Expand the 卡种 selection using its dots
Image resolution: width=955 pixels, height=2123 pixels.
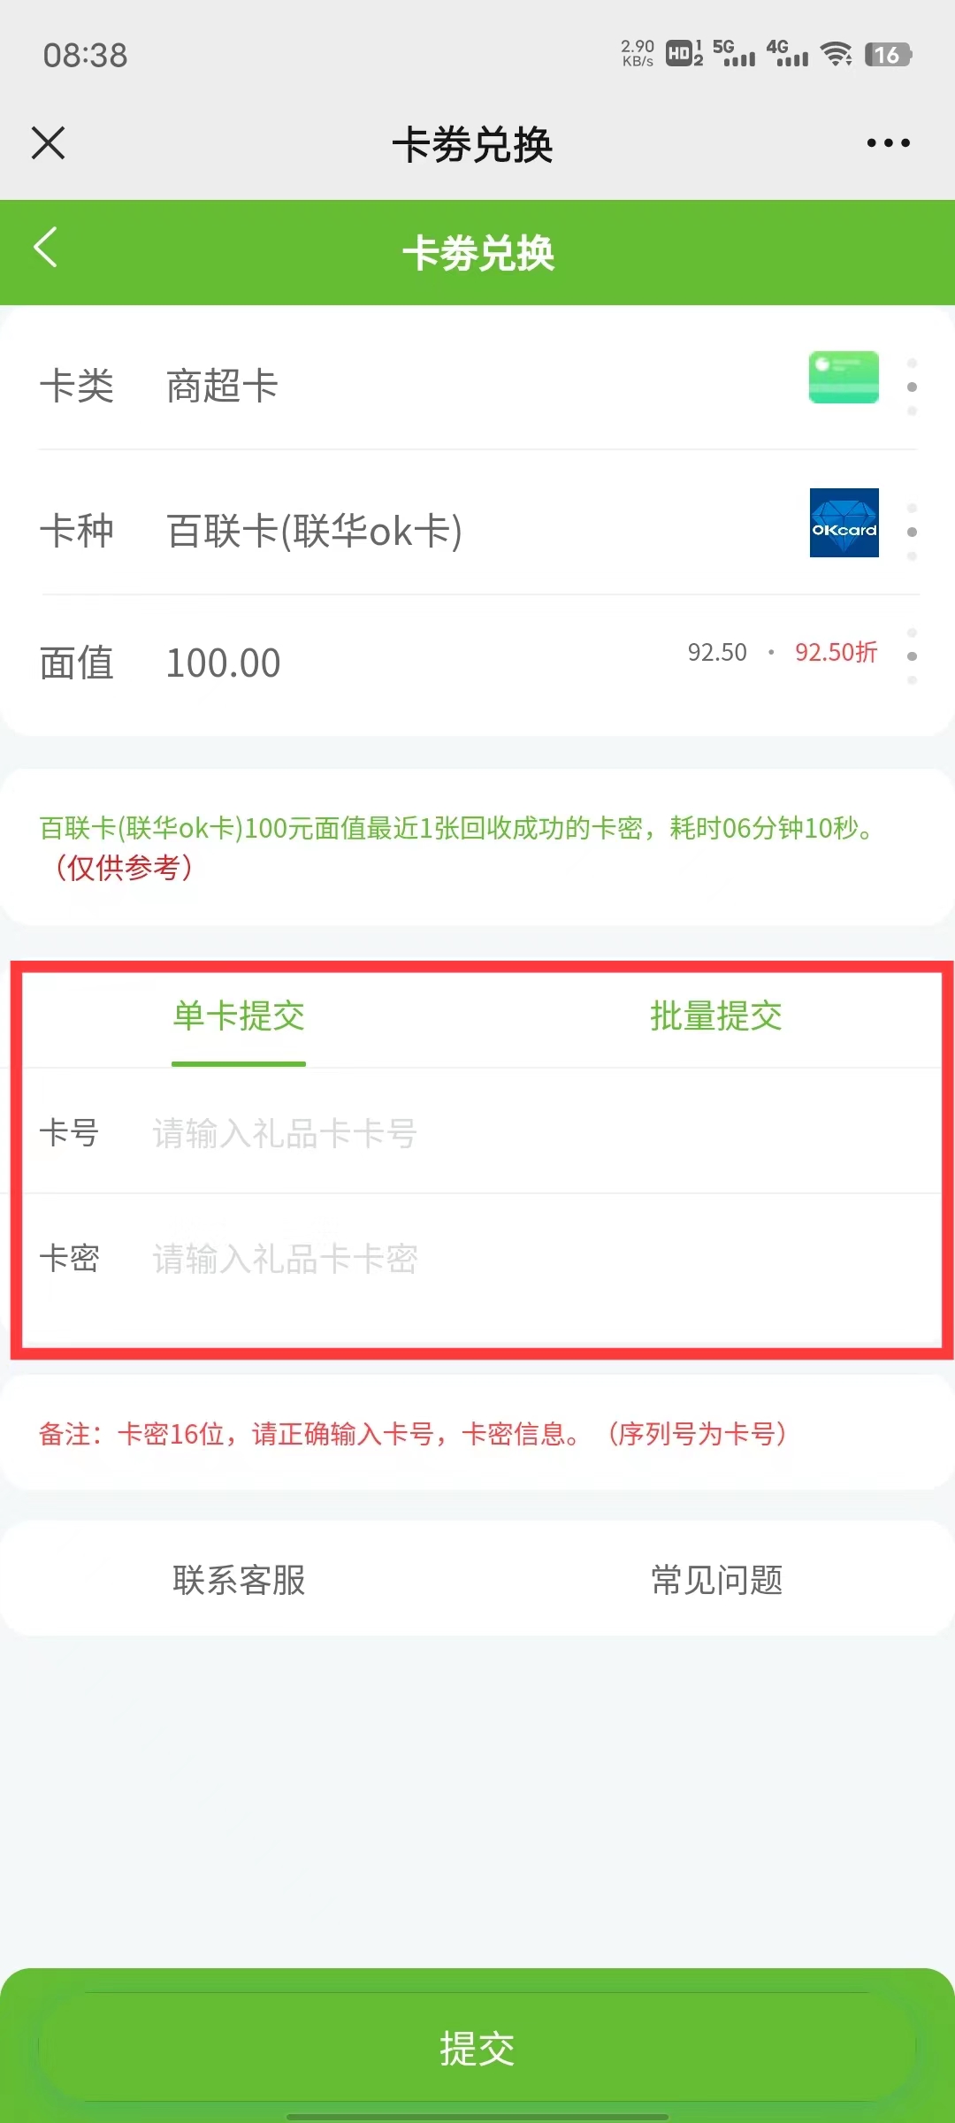click(913, 531)
